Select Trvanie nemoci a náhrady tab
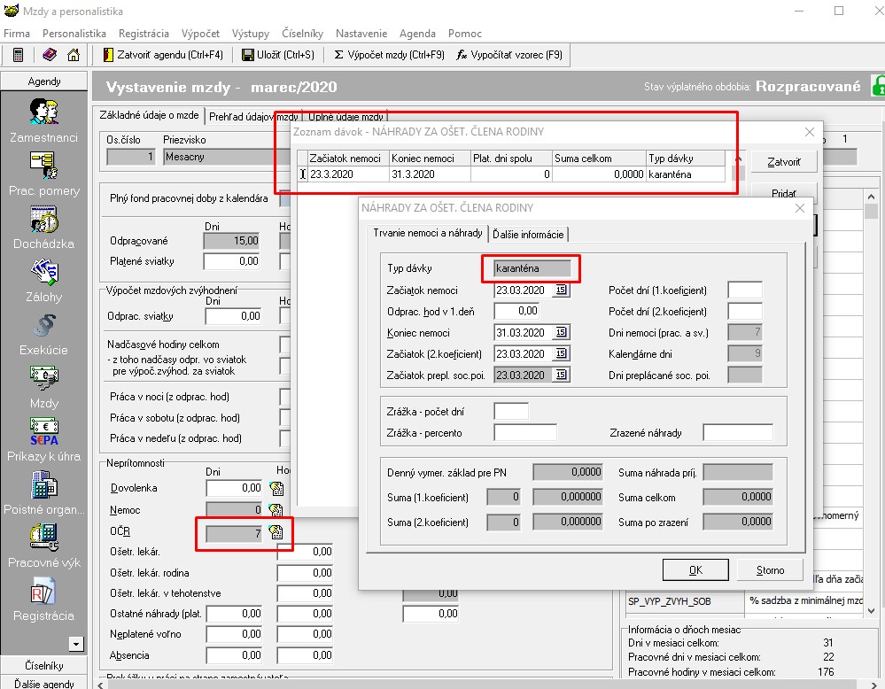Image resolution: width=885 pixels, height=689 pixels. tap(427, 233)
